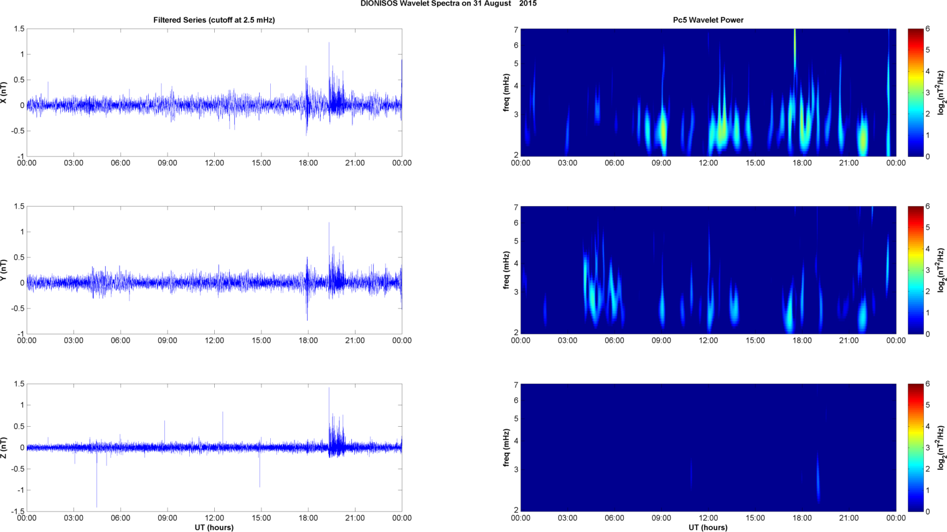The height and width of the screenshot is (532, 947).
Task: Click 'freq (mHz)' label of bottom spectrogram
Action: [507, 447]
